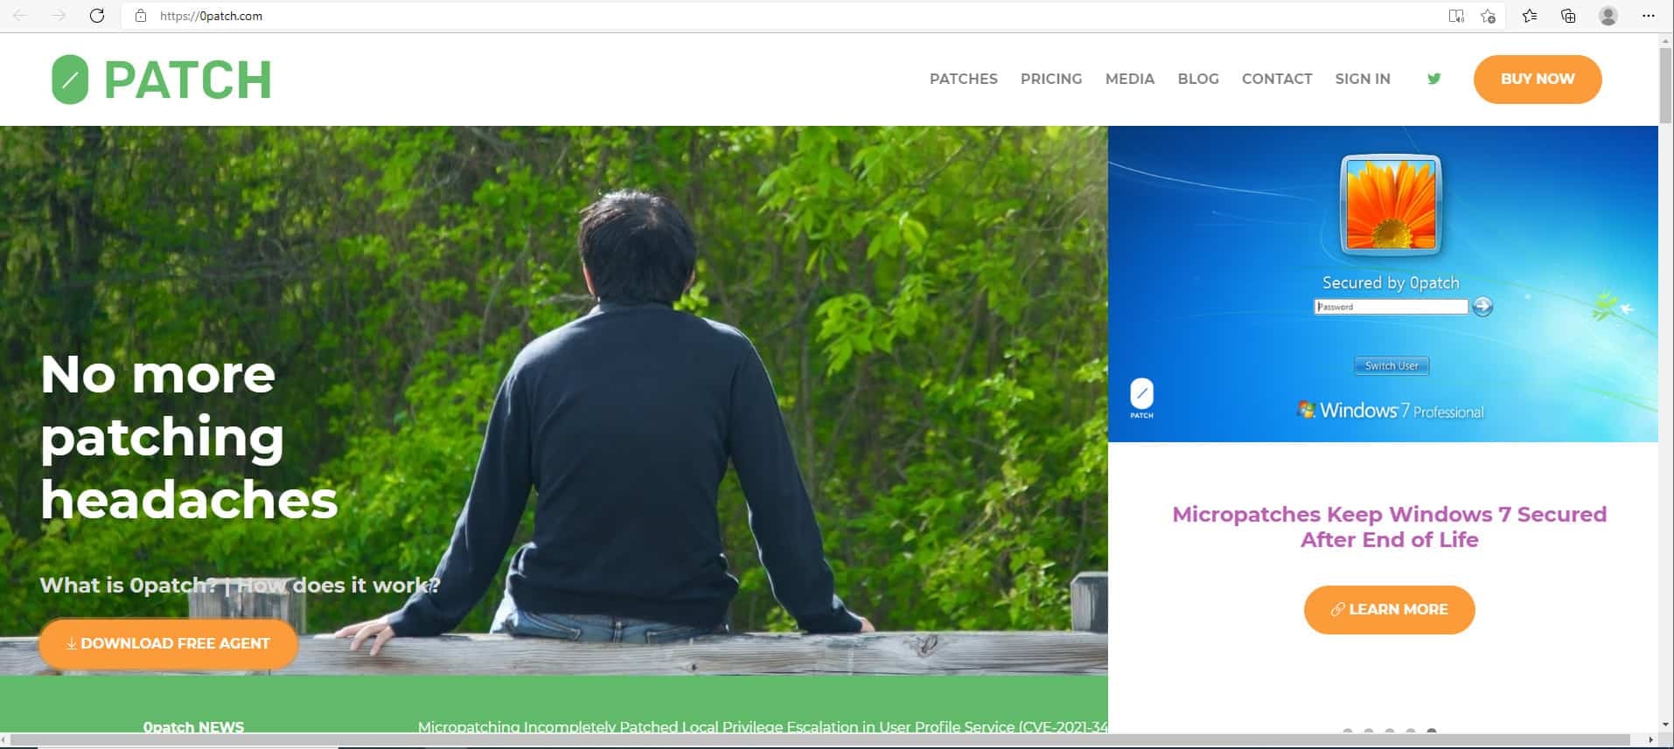The height and width of the screenshot is (749, 1674).
Task: Click the vertical scrollbar down arrow
Action: [1665, 725]
